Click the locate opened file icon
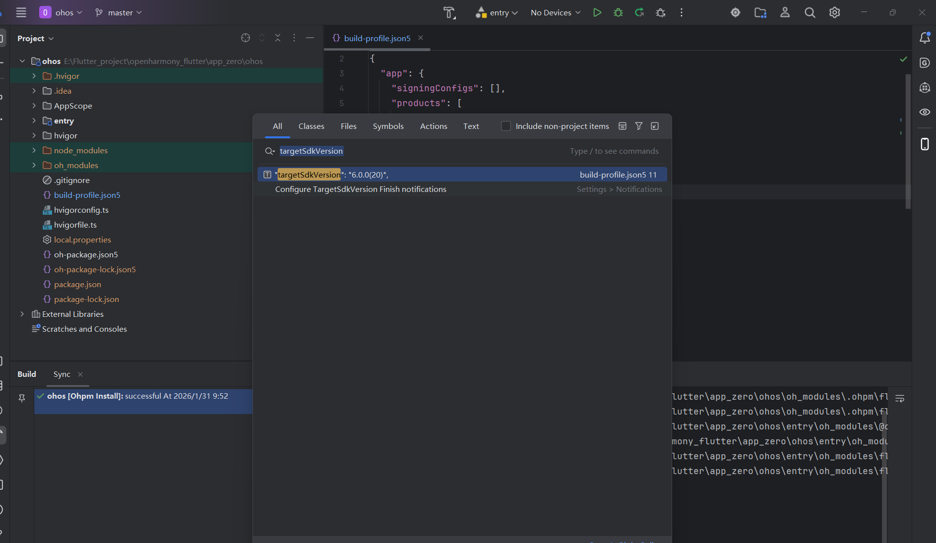The image size is (936, 543). (x=246, y=38)
